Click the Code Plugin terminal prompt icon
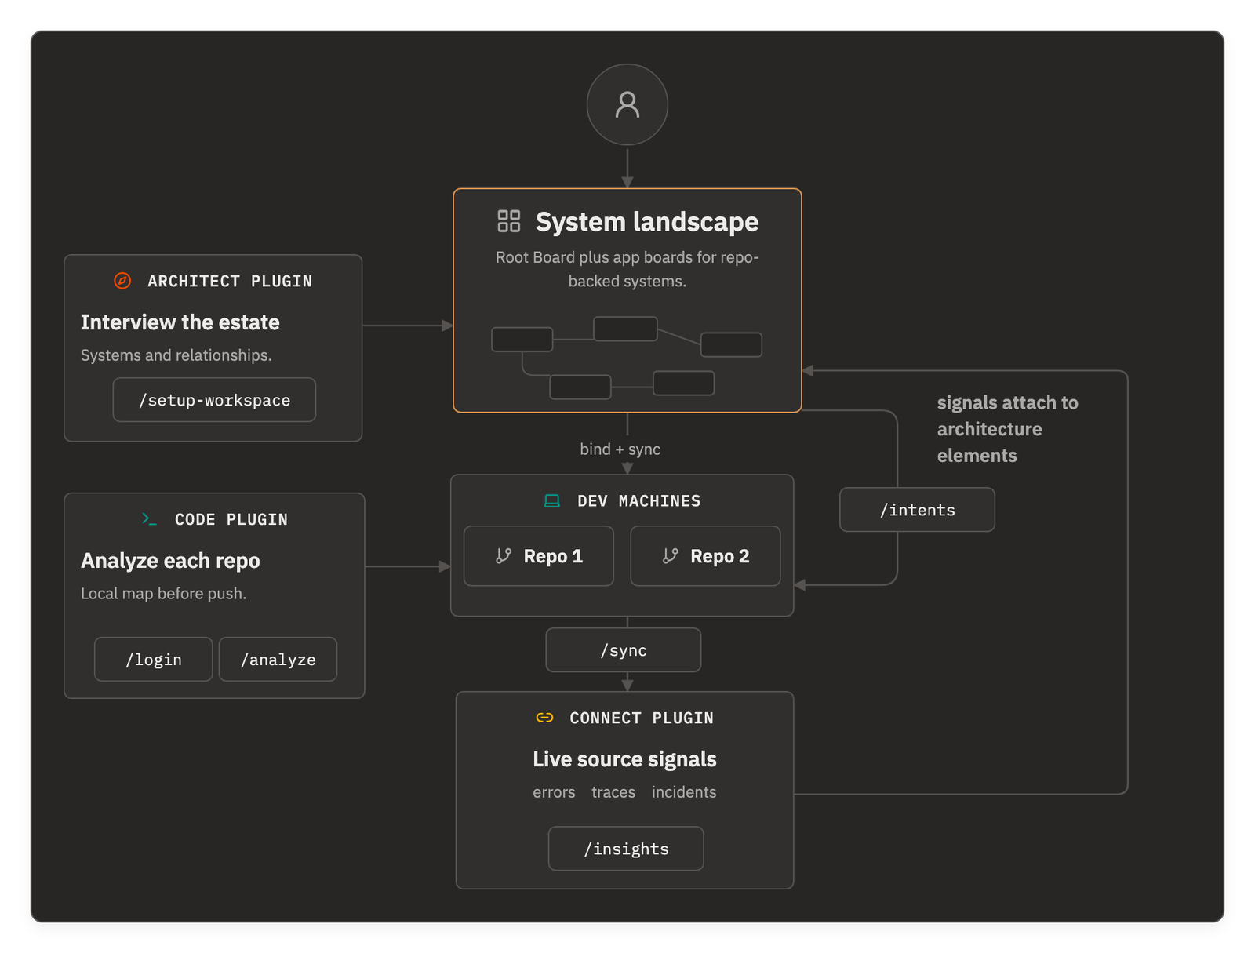The image size is (1255, 953). pos(149,519)
